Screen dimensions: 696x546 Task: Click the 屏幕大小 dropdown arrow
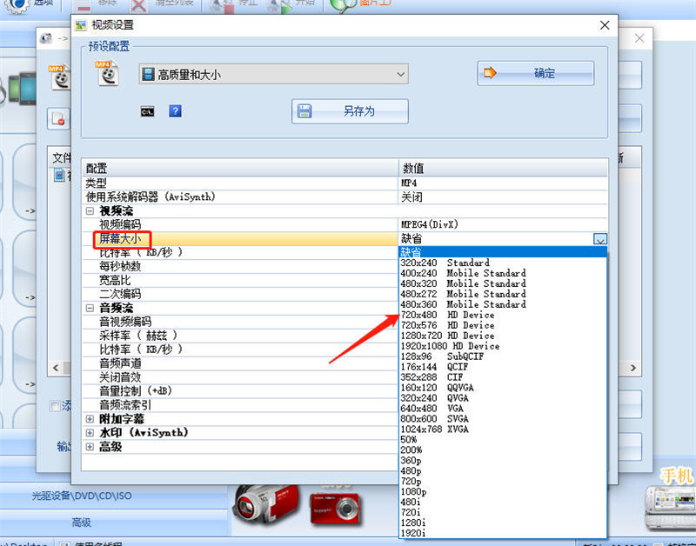tap(599, 239)
